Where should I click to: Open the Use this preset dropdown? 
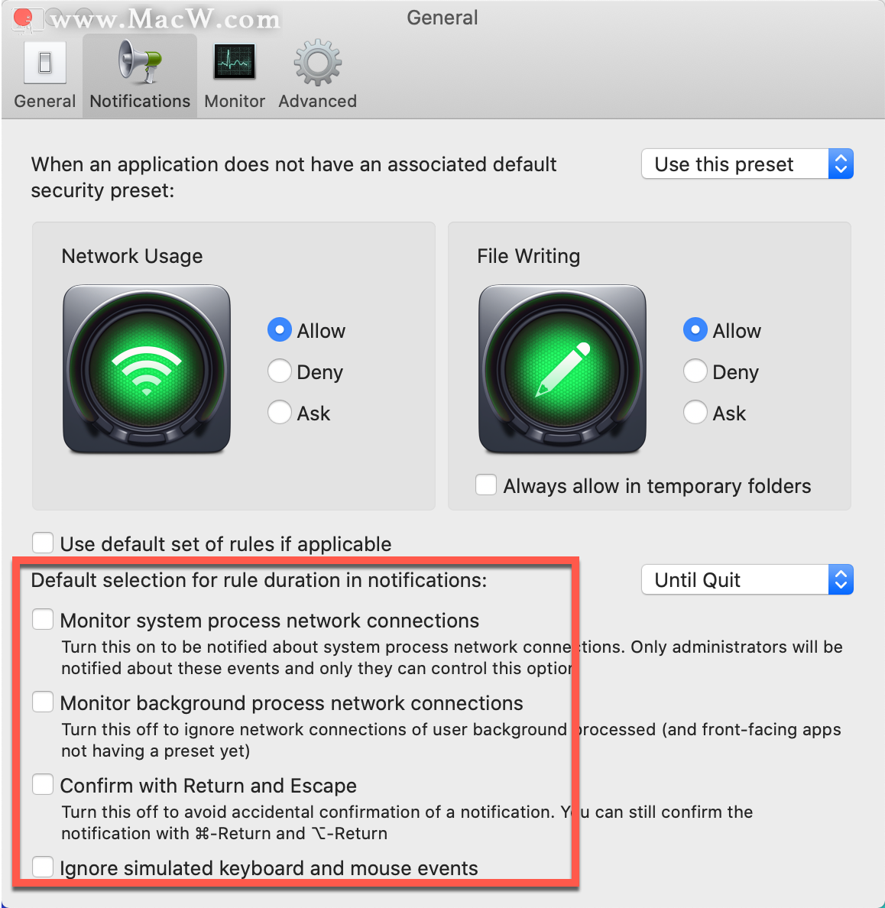coord(747,164)
